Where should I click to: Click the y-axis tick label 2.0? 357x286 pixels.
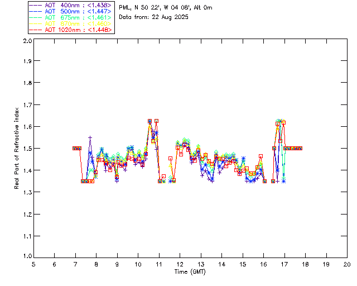[27, 41]
